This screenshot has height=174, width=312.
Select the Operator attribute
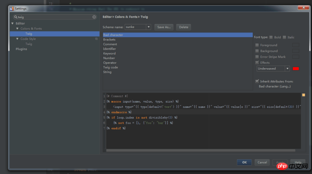[x=110, y=63]
